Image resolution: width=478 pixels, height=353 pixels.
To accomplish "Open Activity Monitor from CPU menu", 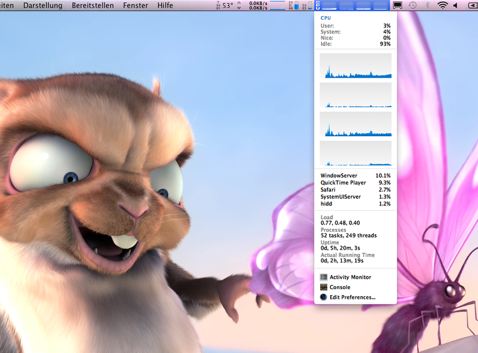I will coord(356,277).
